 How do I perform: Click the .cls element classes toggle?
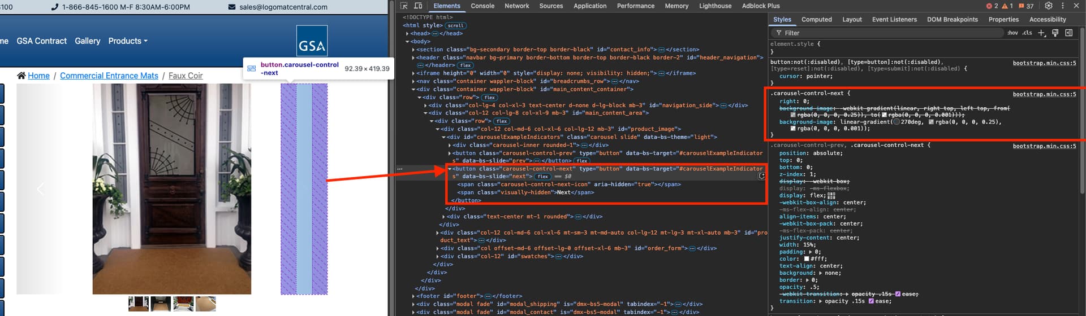coord(1027,33)
